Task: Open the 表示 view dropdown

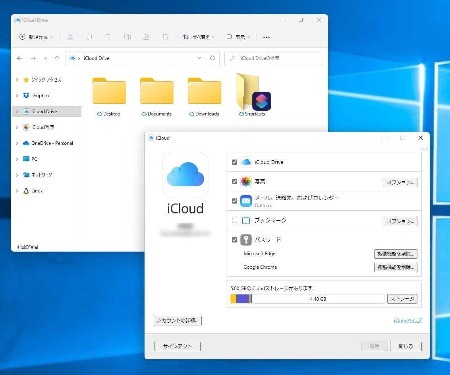Action: (237, 37)
